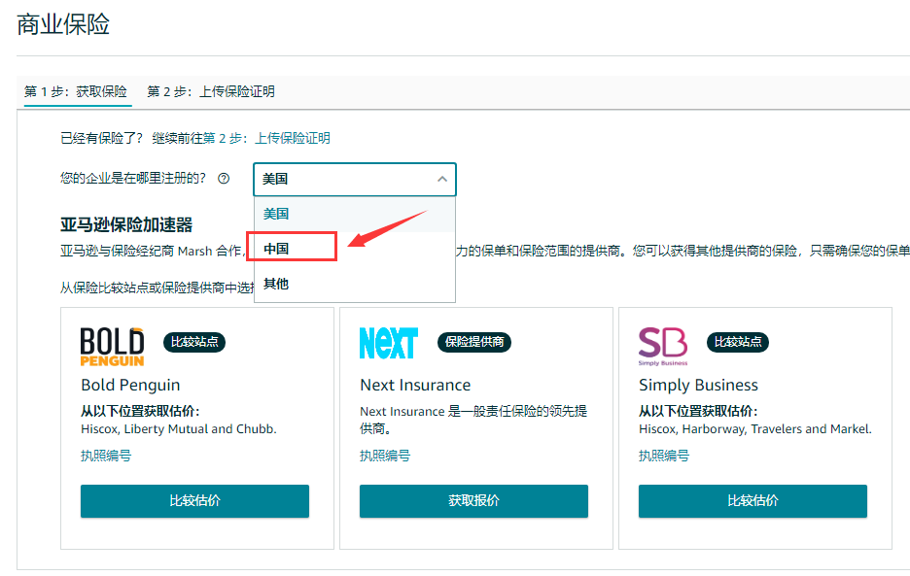Viewport: 910px width, 576px height.
Task: Click the Bold Penguin logo
Action: point(112,347)
